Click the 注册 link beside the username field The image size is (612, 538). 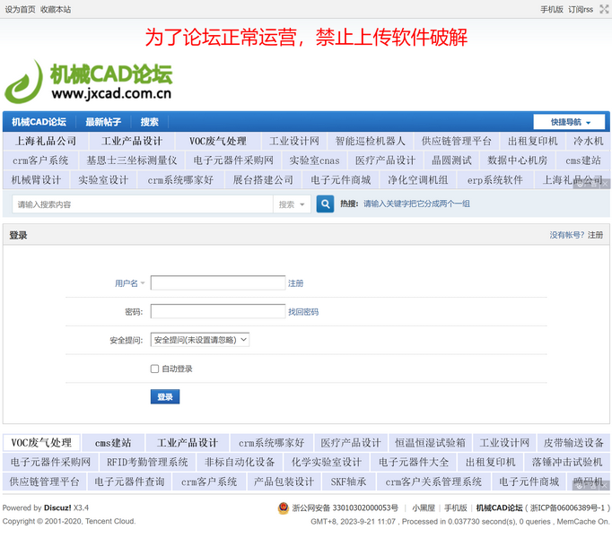(x=295, y=283)
